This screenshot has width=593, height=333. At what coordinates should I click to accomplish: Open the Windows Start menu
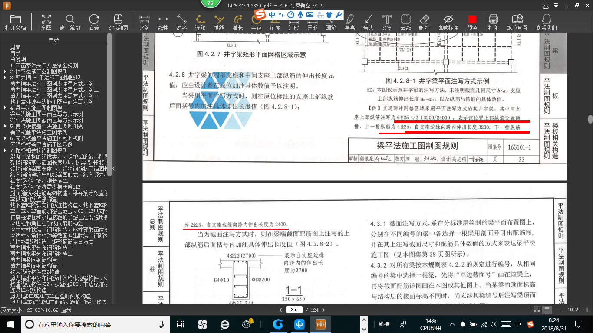coord(10,324)
